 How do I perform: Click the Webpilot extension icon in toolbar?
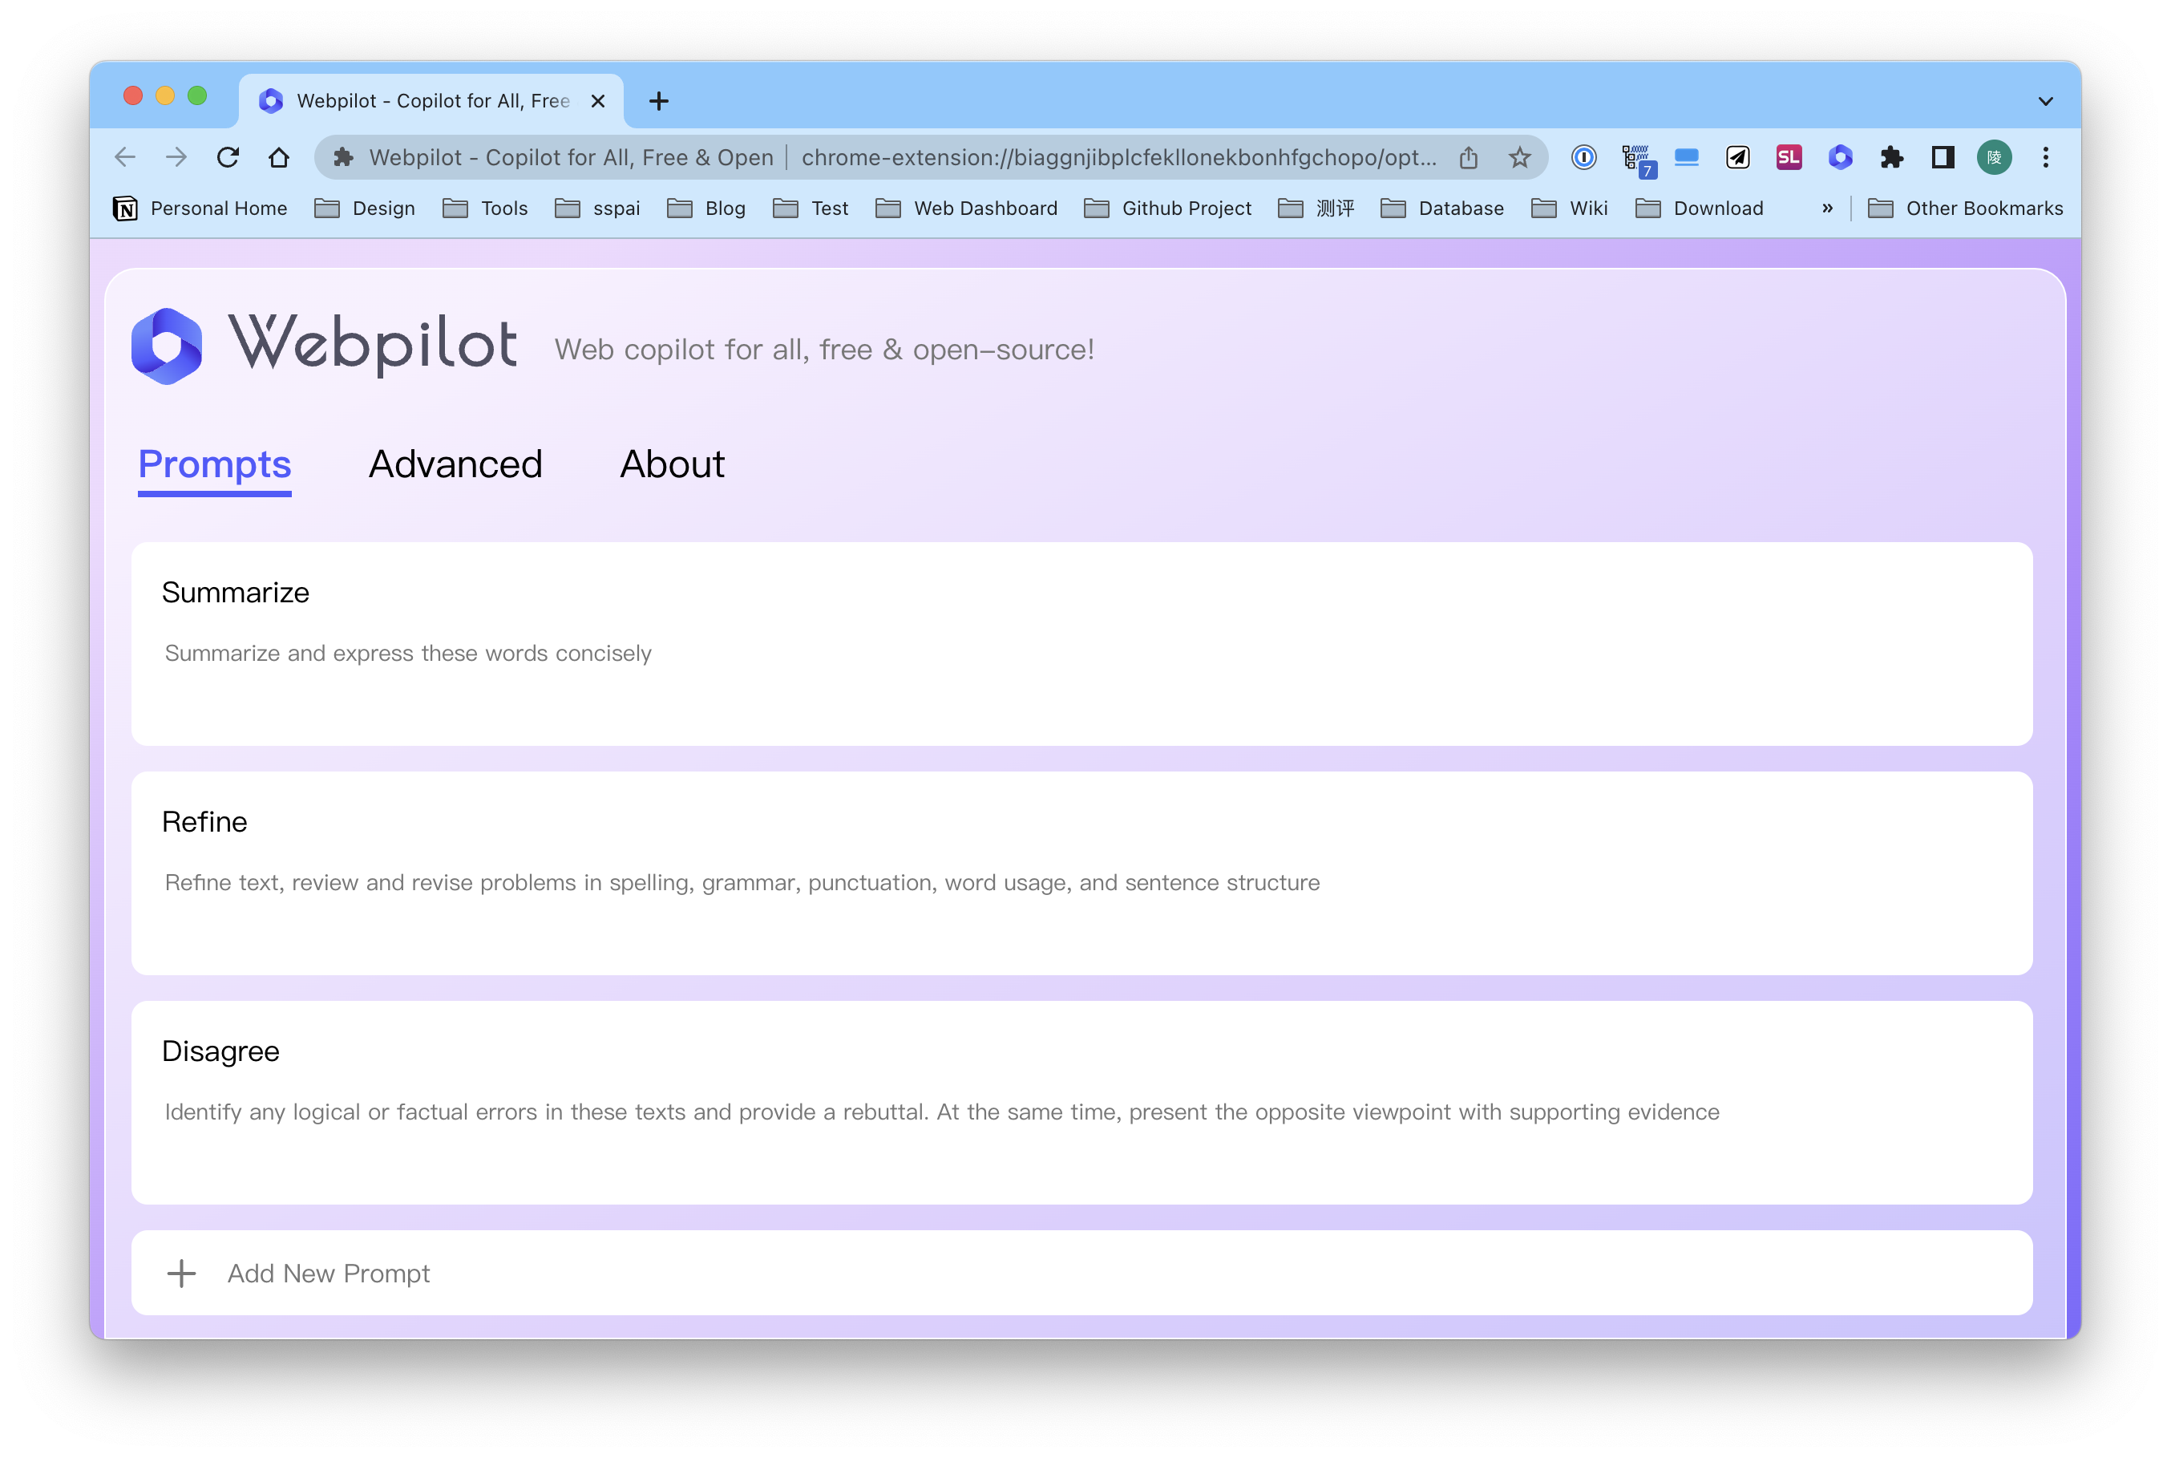(x=1839, y=157)
